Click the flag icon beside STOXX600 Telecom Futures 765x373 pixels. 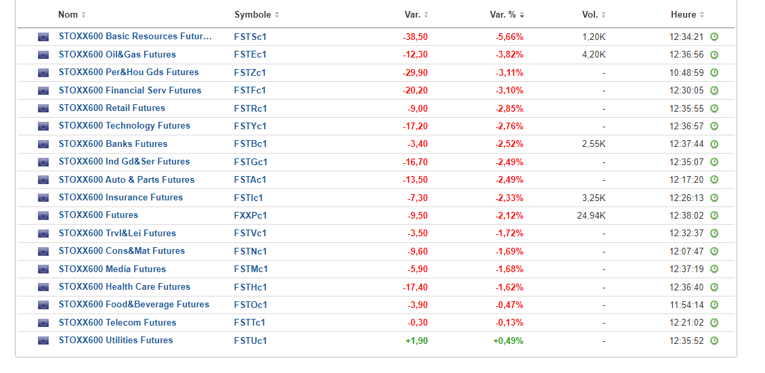coord(43,323)
